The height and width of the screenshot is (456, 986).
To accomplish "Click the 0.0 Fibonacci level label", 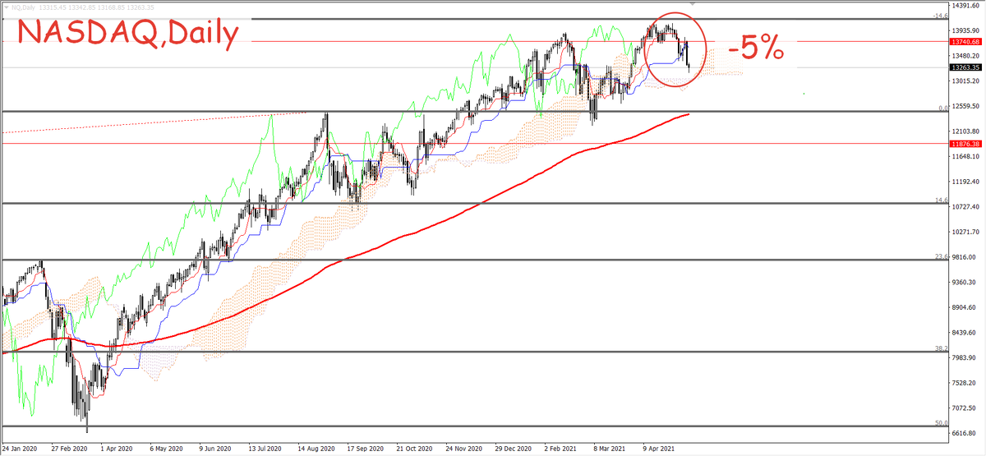I will pos(944,108).
